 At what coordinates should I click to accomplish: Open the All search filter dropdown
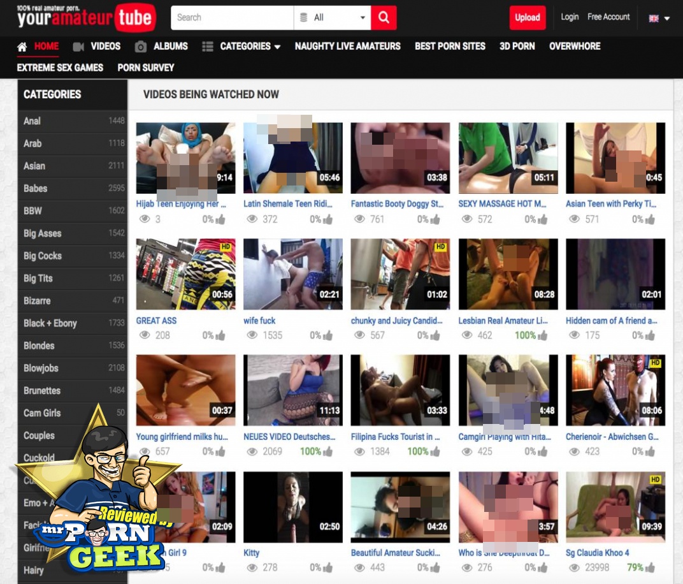pos(332,18)
